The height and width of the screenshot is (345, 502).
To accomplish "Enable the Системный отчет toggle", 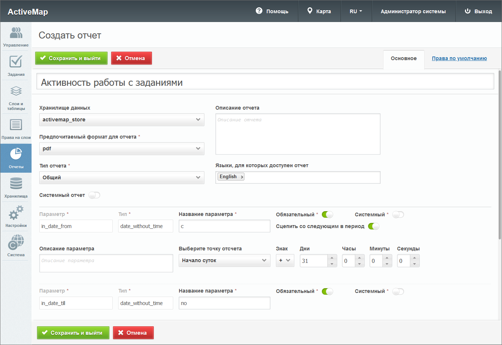I will click(94, 195).
